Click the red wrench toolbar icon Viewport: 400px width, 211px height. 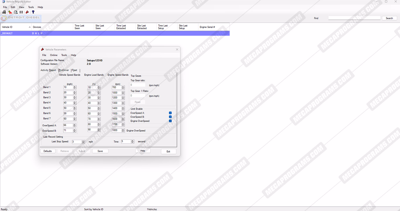[x=27, y=12]
